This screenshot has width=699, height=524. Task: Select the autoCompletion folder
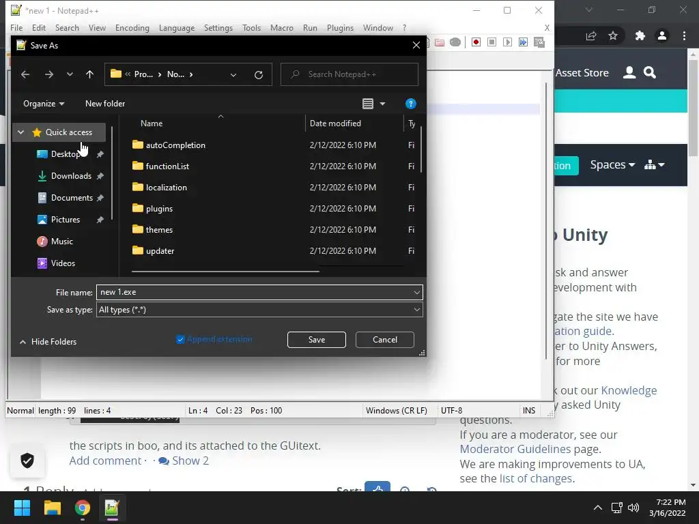175,145
